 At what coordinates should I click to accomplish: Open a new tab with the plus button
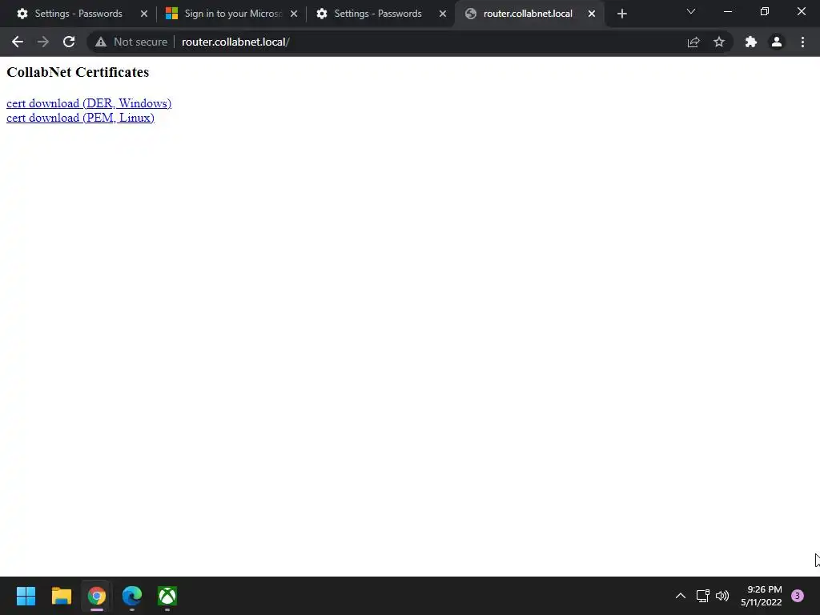click(621, 14)
